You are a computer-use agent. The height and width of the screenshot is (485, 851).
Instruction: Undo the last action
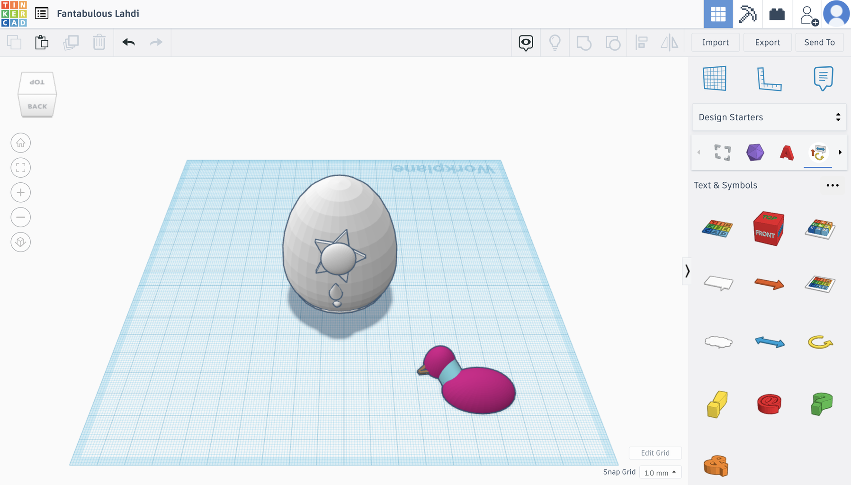click(x=127, y=42)
